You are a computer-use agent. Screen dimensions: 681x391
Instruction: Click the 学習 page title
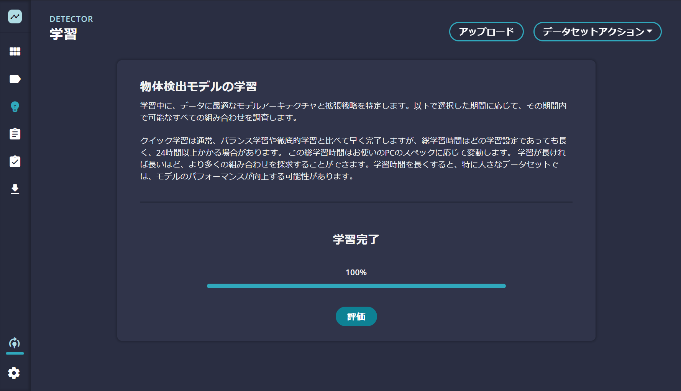click(62, 34)
